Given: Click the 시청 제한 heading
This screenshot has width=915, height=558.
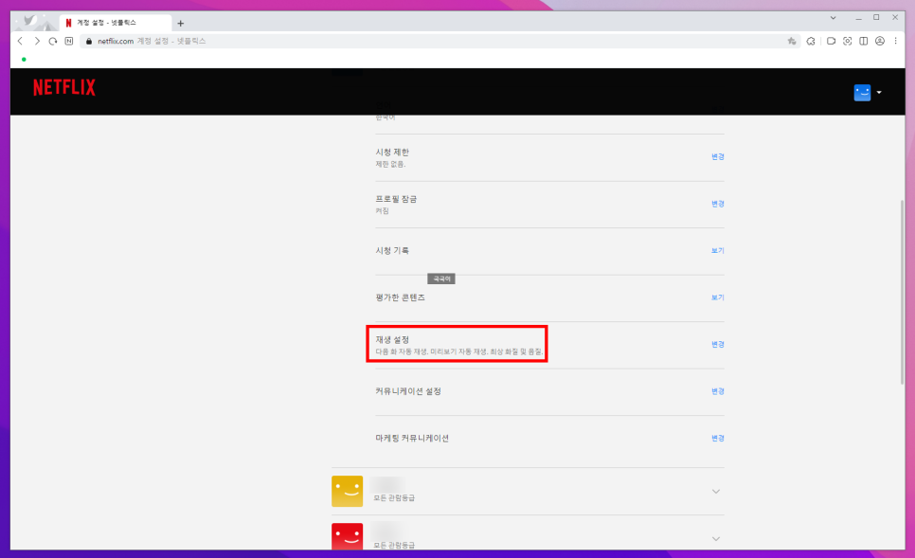Looking at the screenshot, I should tap(392, 153).
